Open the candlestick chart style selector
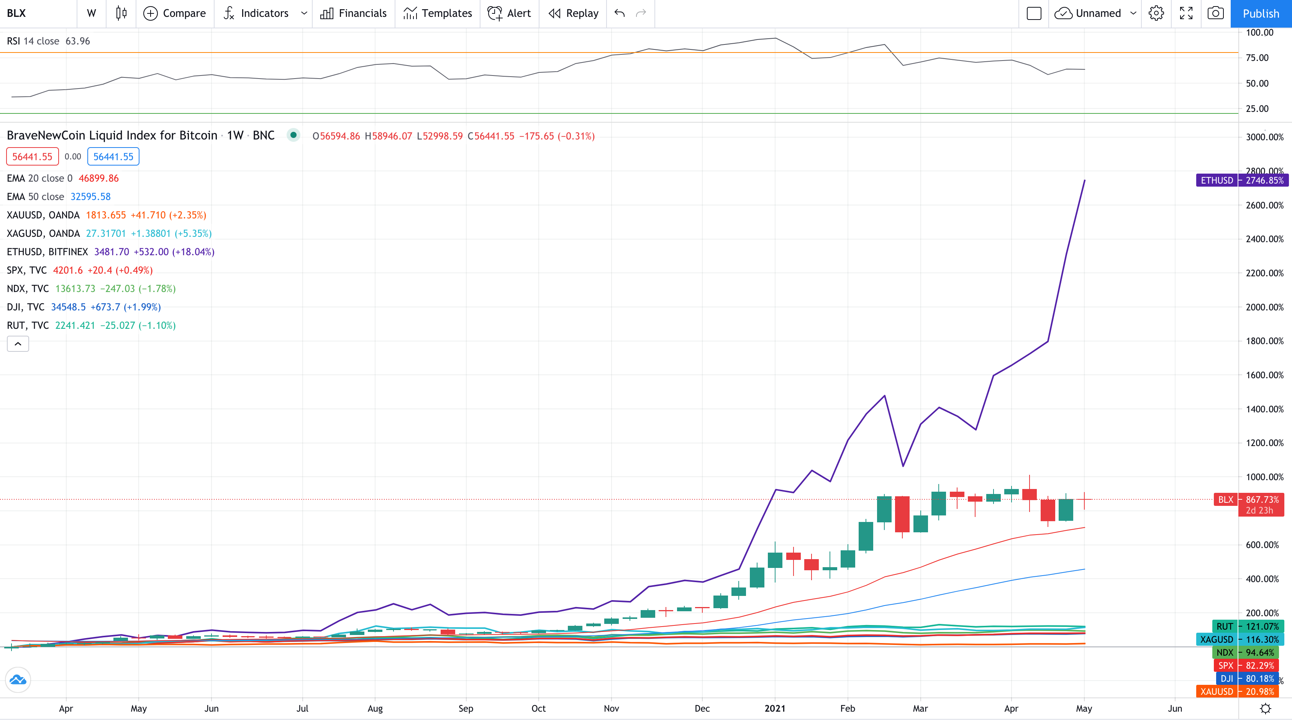 click(x=121, y=13)
